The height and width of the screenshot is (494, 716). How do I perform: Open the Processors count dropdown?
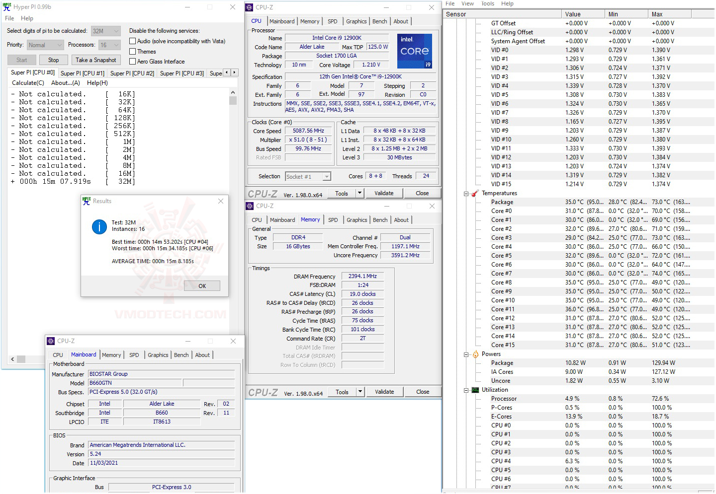click(109, 45)
